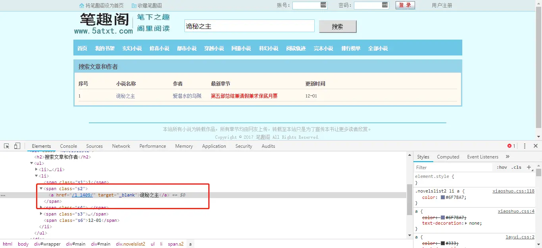Click the password manager icon in the 密码 field
Viewport: 542px width, 248px height.
point(385,5)
